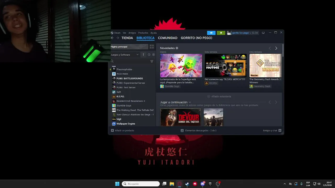Open Novedades settings gear
This screenshot has width=335, height=188.
point(177,48)
